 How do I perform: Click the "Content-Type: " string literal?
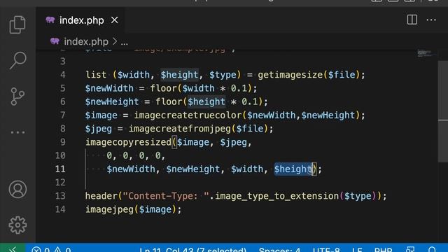tap(166, 196)
